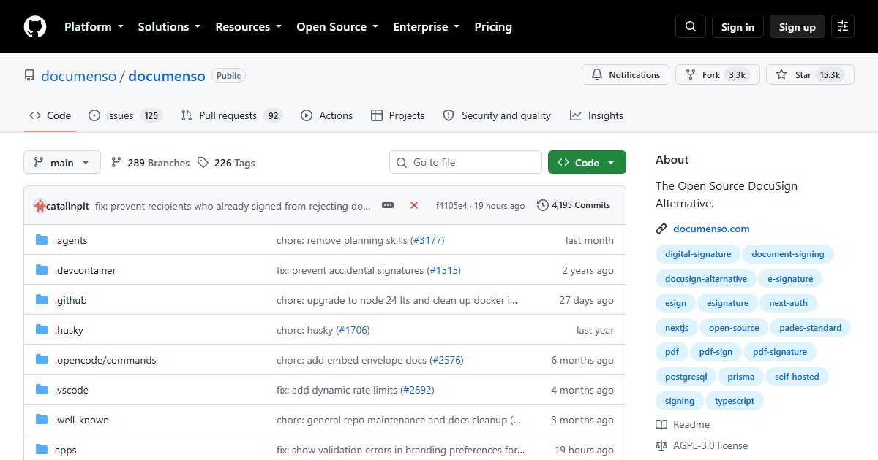Select the pades-standard topic tag
878x460 pixels.
(810, 328)
